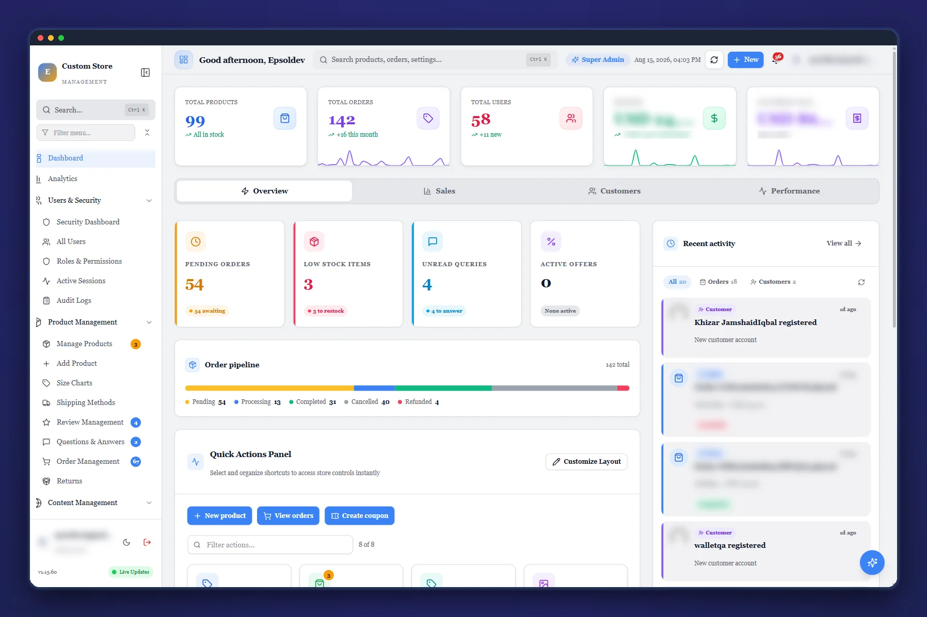
Task: Expand the Content Management section
Action: [x=95, y=502]
